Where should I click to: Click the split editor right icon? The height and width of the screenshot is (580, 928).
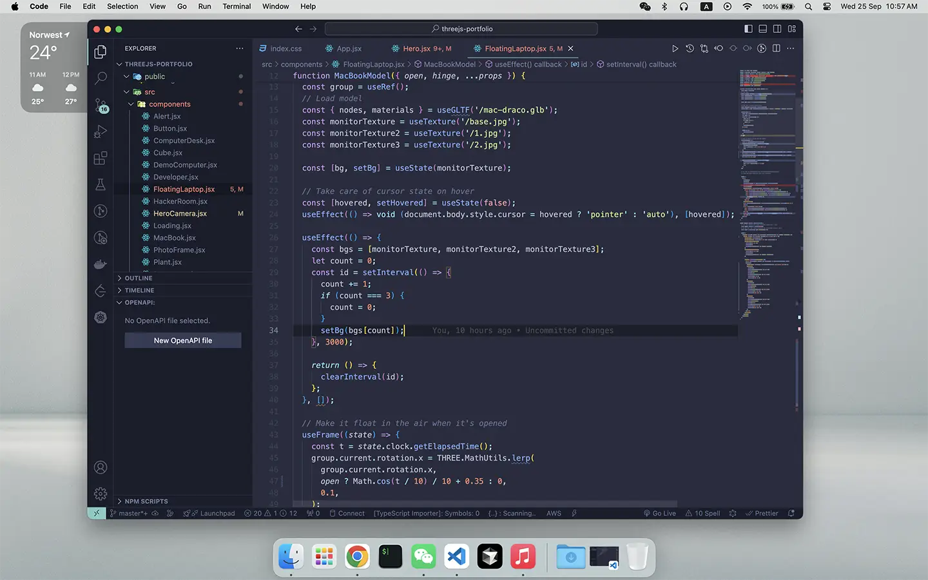click(x=777, y=48)
